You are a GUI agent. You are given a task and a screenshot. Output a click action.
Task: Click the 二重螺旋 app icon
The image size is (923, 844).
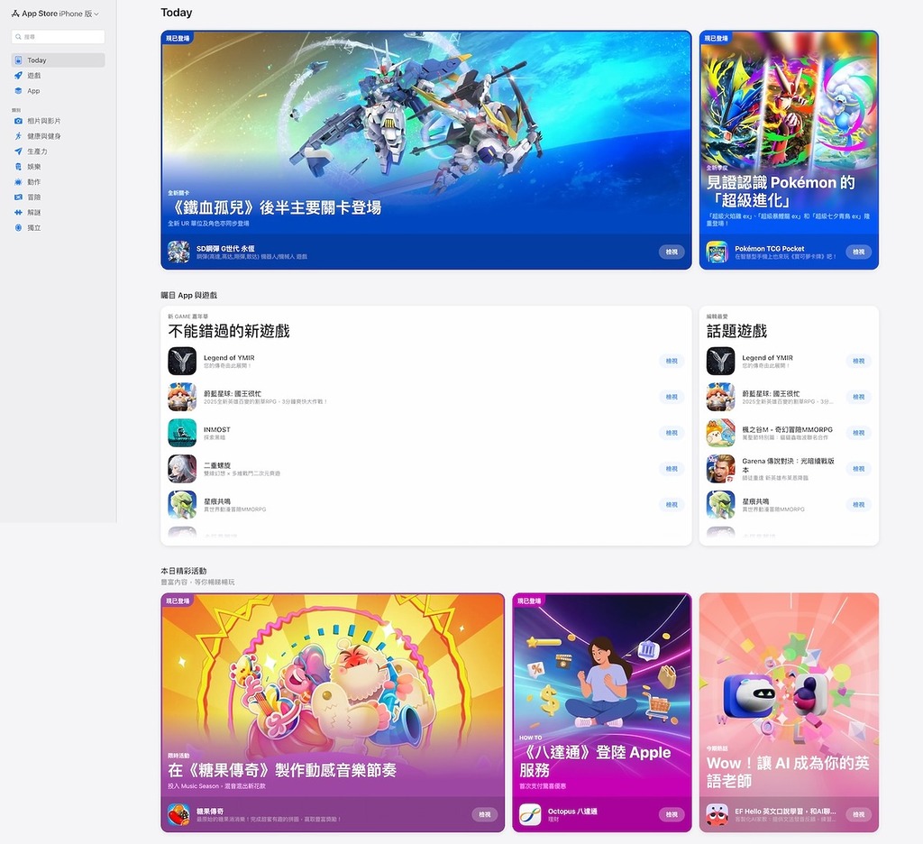click(x=182, y=469)
